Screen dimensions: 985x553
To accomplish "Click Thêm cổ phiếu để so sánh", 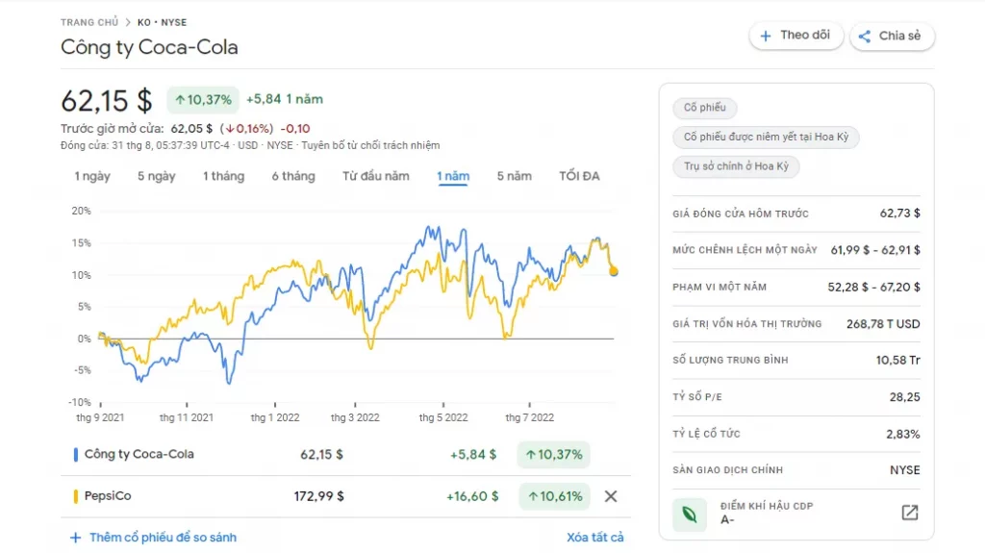I will pos(163,538).
